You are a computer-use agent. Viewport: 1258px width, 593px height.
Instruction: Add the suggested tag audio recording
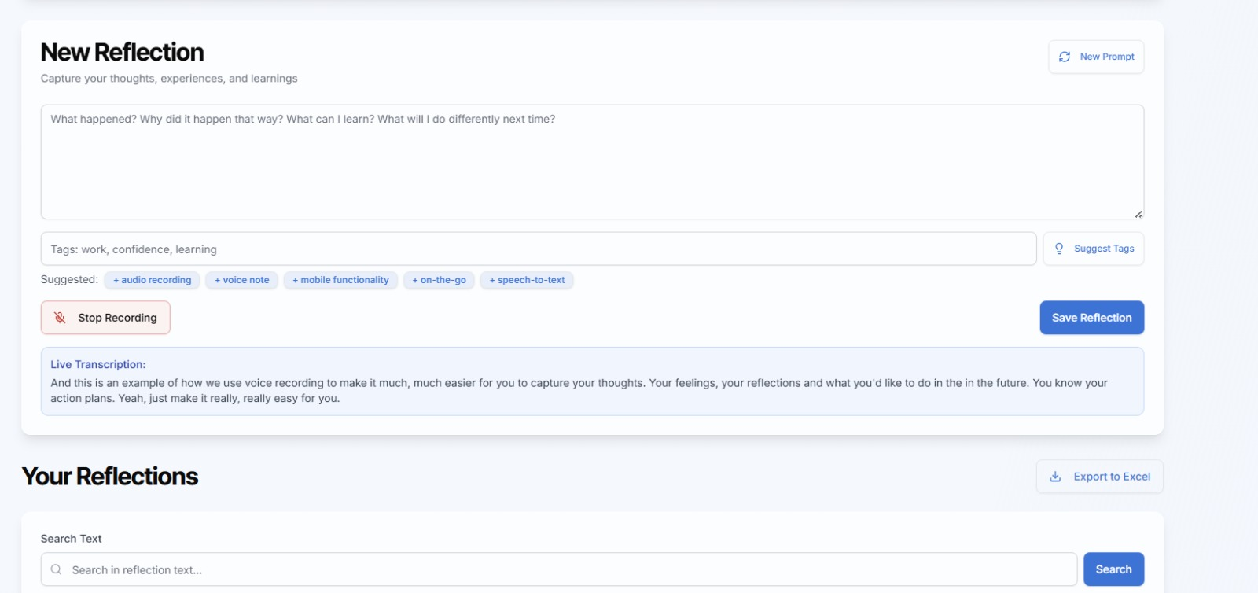pyautogui.click(x=152, y=280)
